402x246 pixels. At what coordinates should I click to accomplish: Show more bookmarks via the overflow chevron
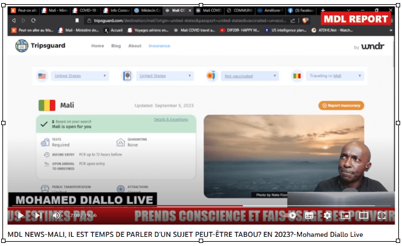coord(391,31)
